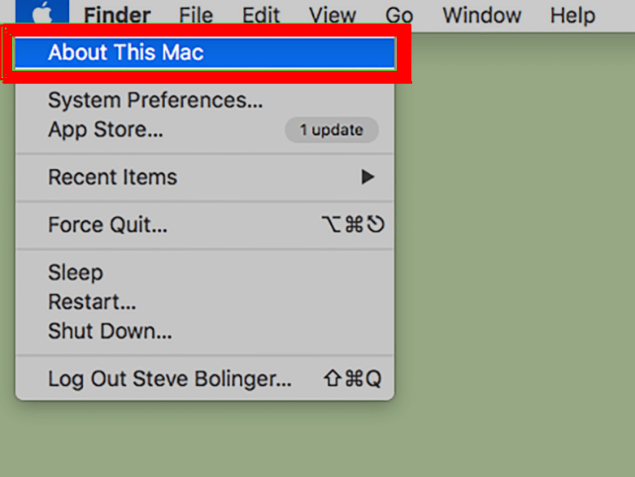Click the Recent Items arrow triangle
The width and height of the screenshot is (635, 477).
coord(368,177)
